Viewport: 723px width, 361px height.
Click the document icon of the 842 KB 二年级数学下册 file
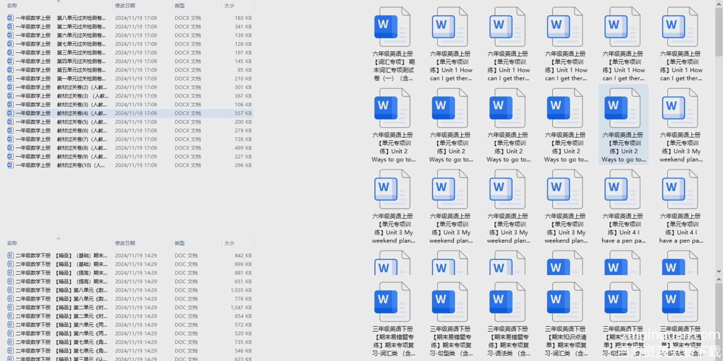[10, 255]
